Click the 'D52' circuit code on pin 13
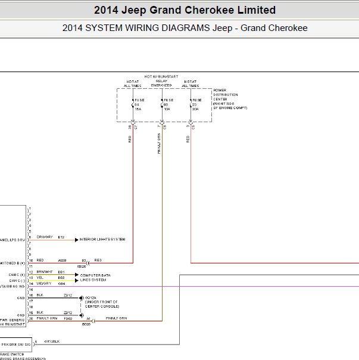Screen dimensions: 359x360 (x=61, y=278)
